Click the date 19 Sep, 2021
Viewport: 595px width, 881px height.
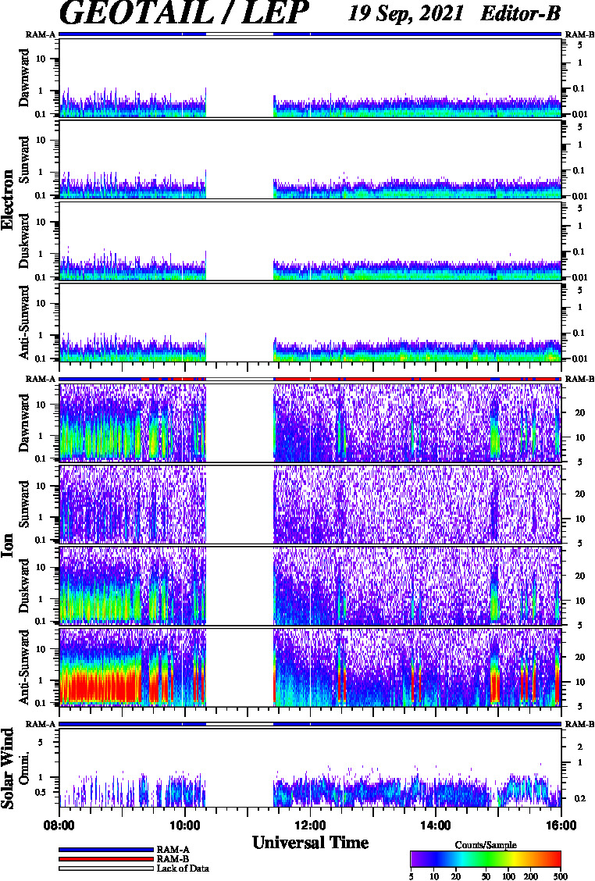pyautogui.click(x=406, y=13)
